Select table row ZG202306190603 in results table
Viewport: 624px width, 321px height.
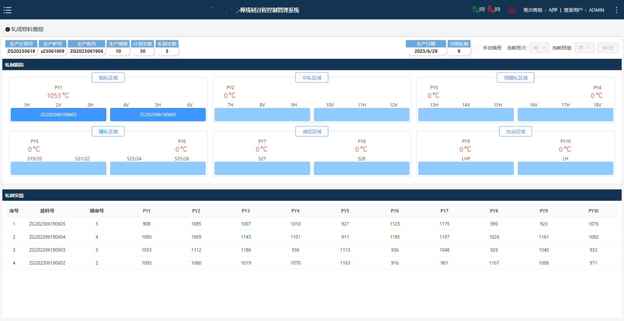click(x=312, y=250)
